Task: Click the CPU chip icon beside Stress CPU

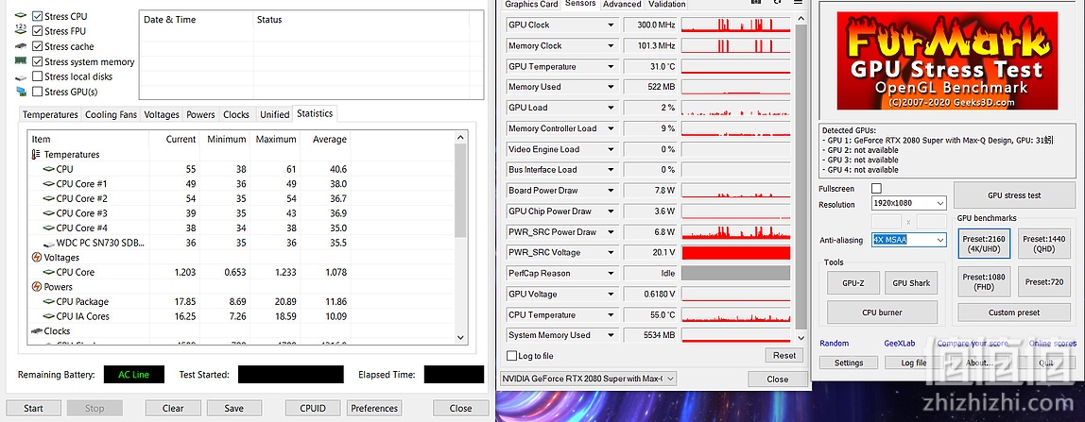Action: point(21,15)
